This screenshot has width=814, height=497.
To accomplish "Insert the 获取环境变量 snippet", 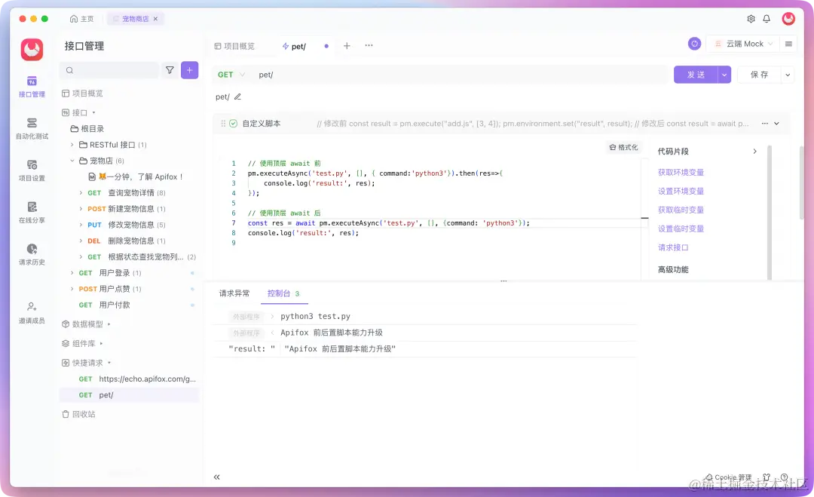I will coord(681,173).
